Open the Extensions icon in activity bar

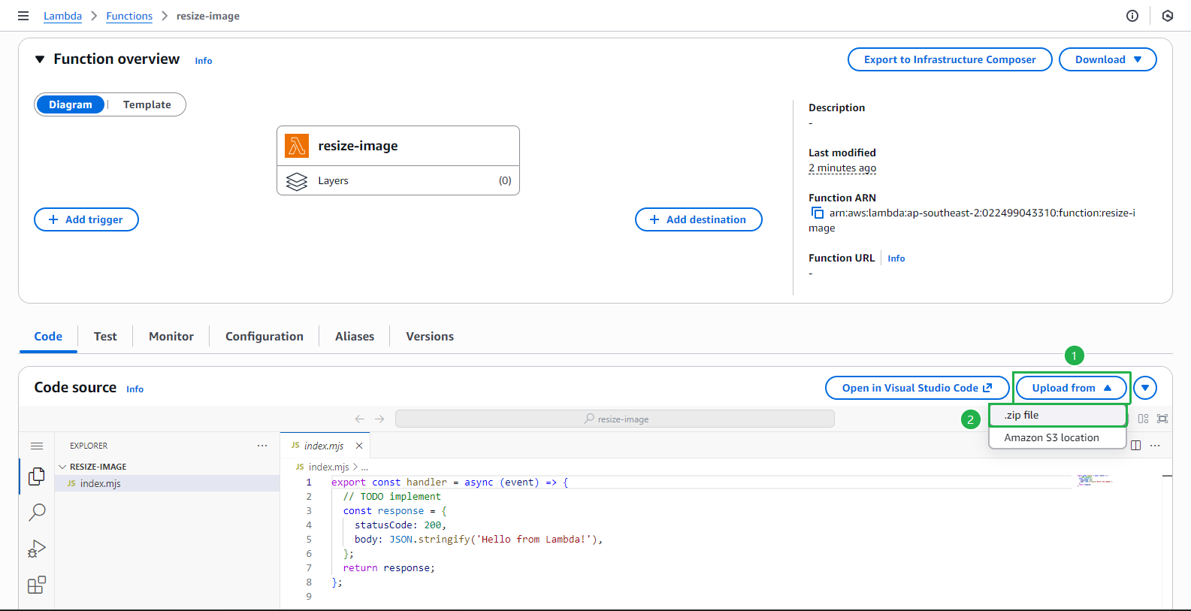tap(37, 585)
